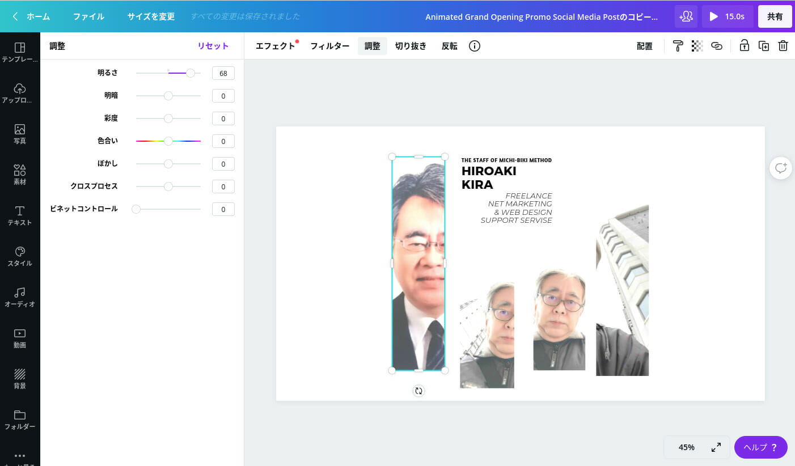The height and width of the screenshot is (466, 795).
Task: Play the 15.0s animation preview
Action: [728, 16]
